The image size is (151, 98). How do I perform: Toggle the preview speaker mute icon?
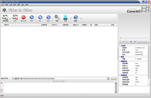135,42
